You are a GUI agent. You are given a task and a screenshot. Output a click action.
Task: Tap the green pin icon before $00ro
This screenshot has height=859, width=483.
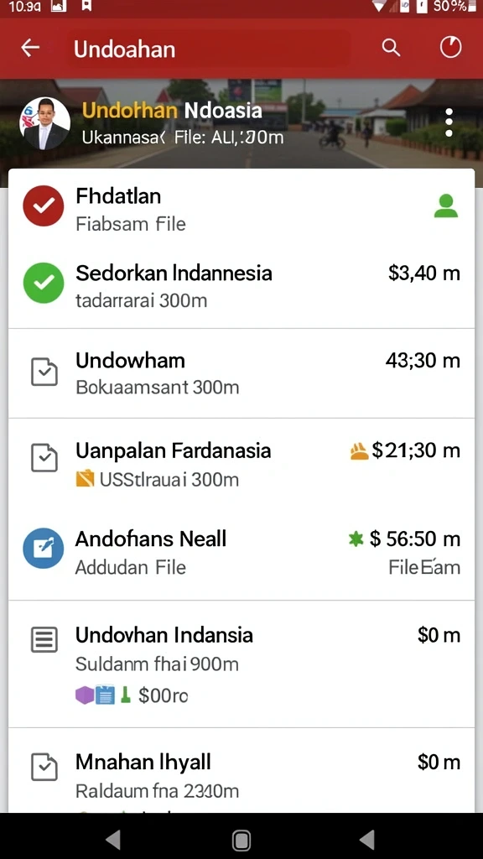click(x=126, y=695)
